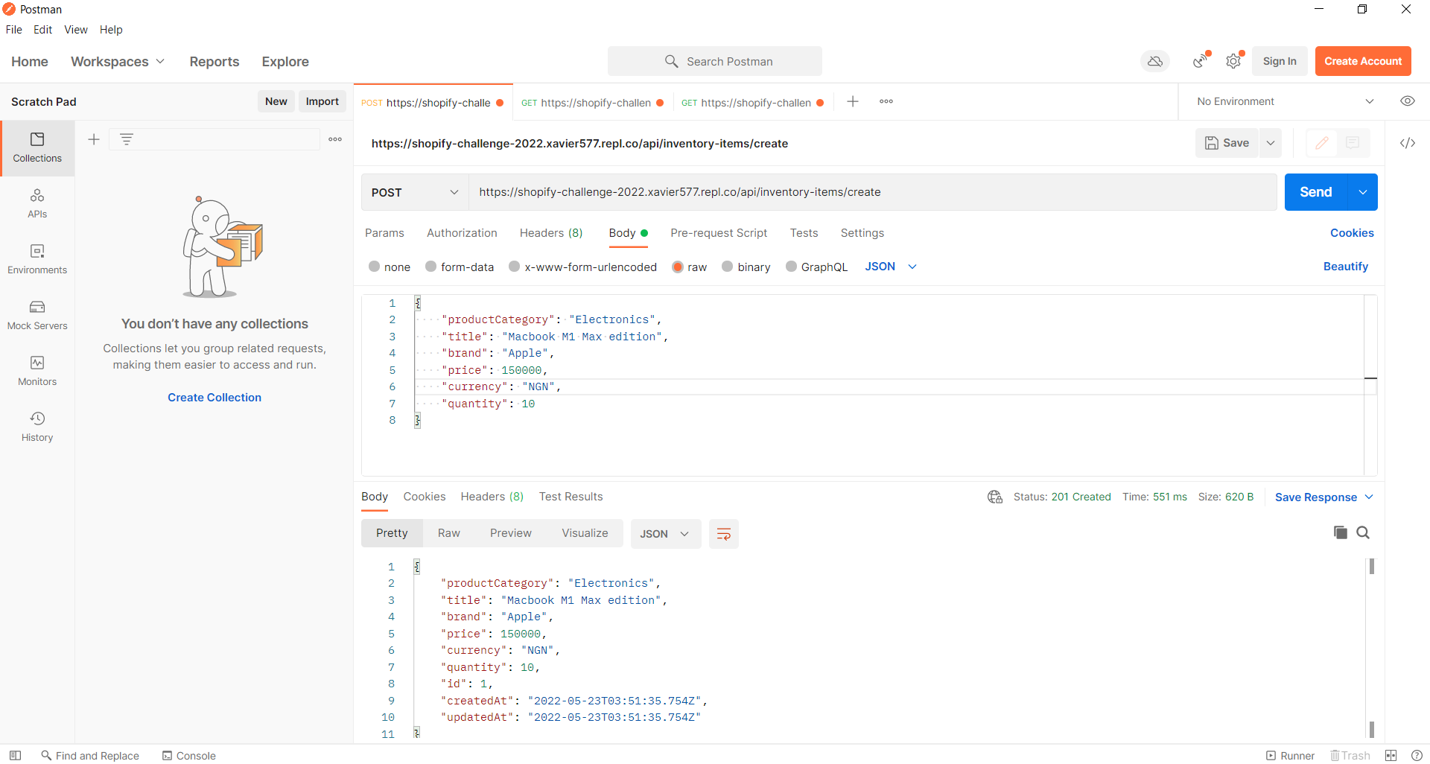Image resolution: width=1430 pixels, height=764 pixels.
Task: Copy response body with copy icon
Action: [x=1340, y=532]
